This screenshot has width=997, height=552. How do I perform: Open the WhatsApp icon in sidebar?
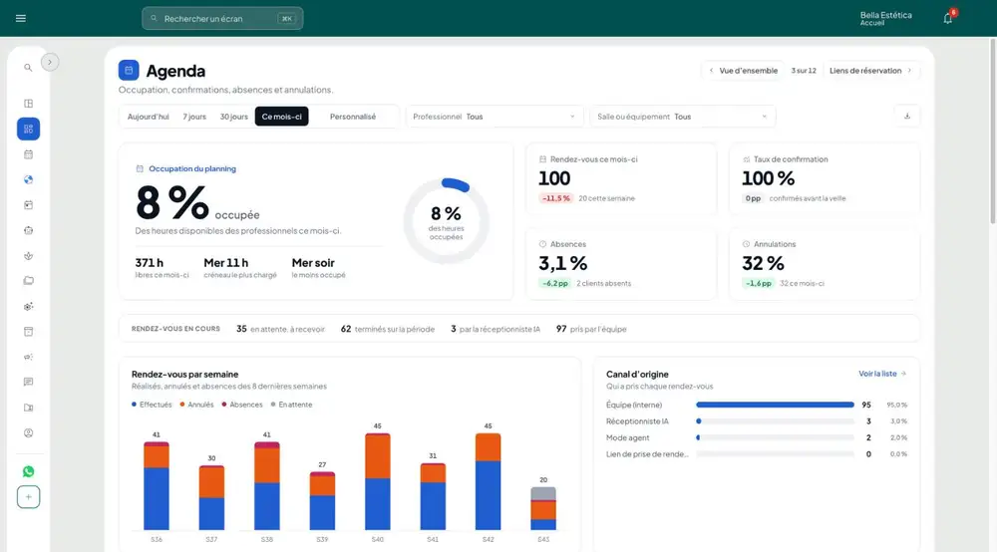28,471
